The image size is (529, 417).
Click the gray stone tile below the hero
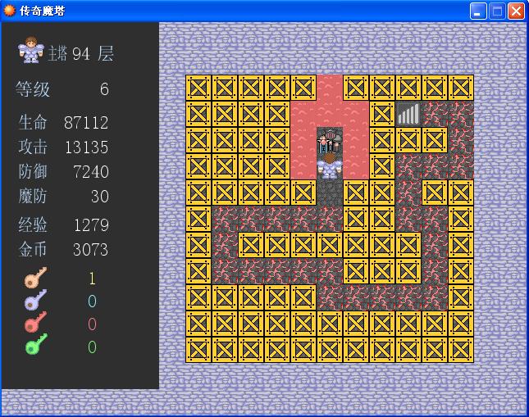click(330, 193)
